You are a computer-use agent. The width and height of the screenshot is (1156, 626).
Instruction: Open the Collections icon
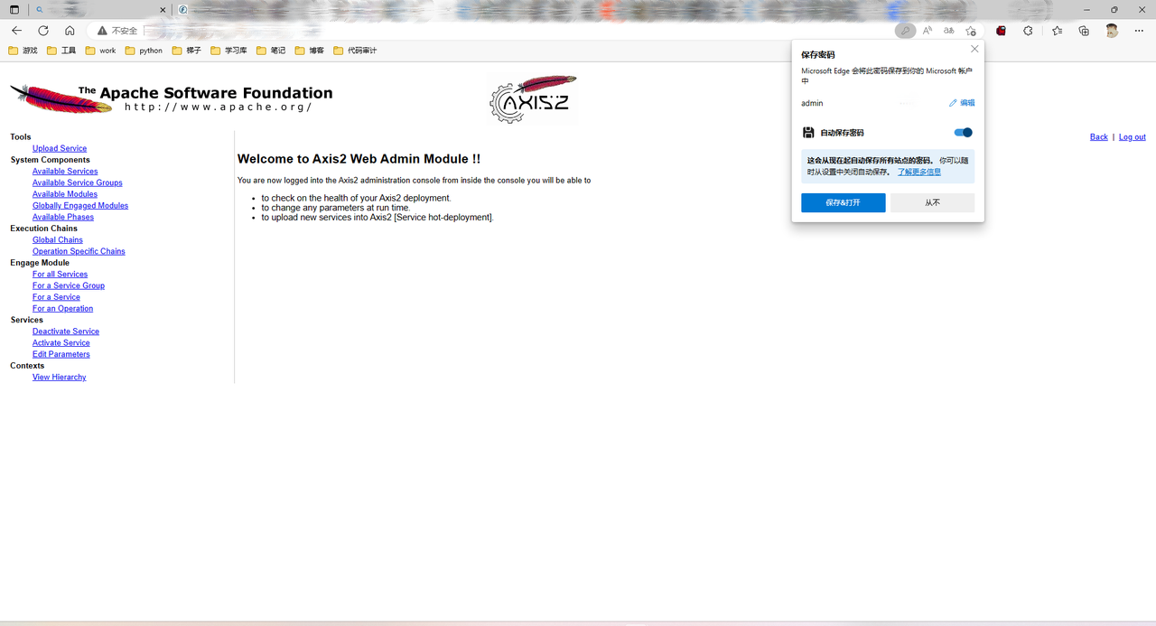(x=1084, y=31)
